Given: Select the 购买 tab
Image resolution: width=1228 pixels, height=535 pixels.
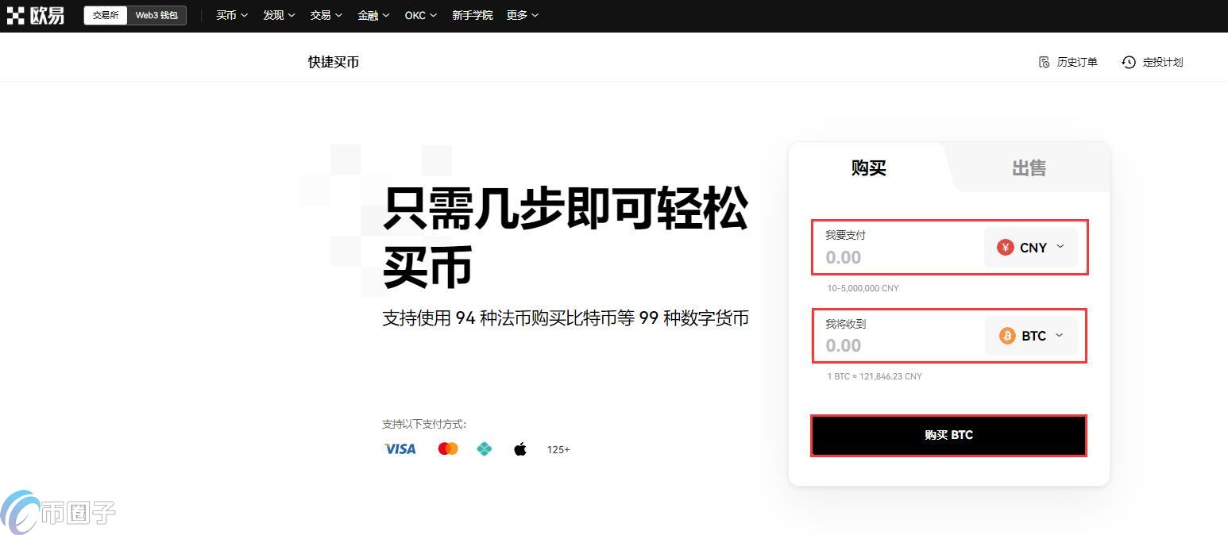Looking at the screenshot, I should coord(868,167).
